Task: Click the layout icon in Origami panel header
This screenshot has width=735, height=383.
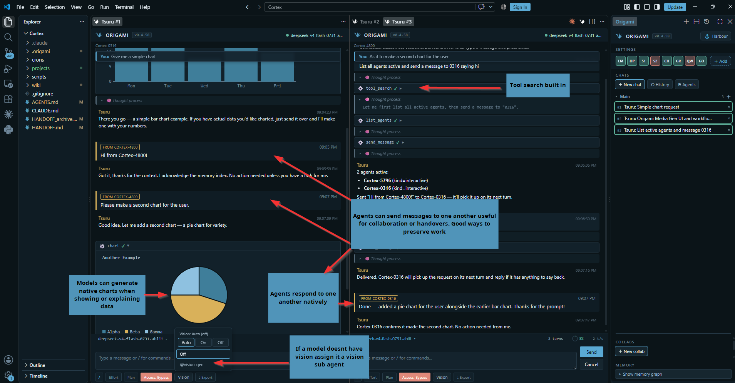Action: coord(696,22)
